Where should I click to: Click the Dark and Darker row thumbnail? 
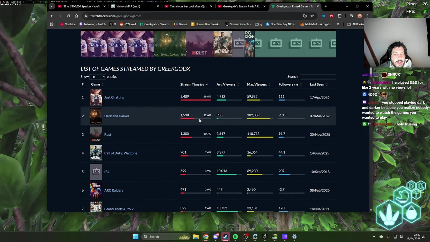point(96,116)
